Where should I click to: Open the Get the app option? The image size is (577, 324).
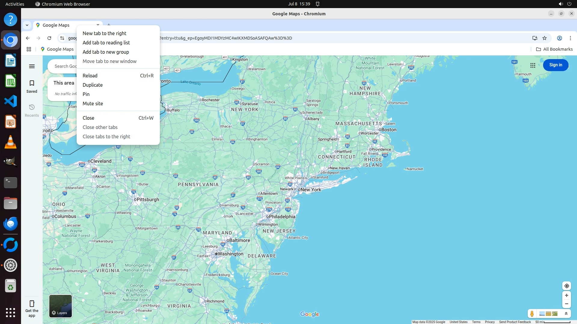(x=32, y=308)
